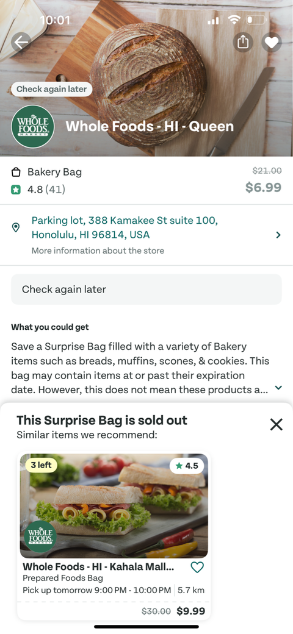Open the Parking lot, 388 Kamakee St address link
Image resolution: width=293 pixels, height=634 pixels.
click(125, 227)
